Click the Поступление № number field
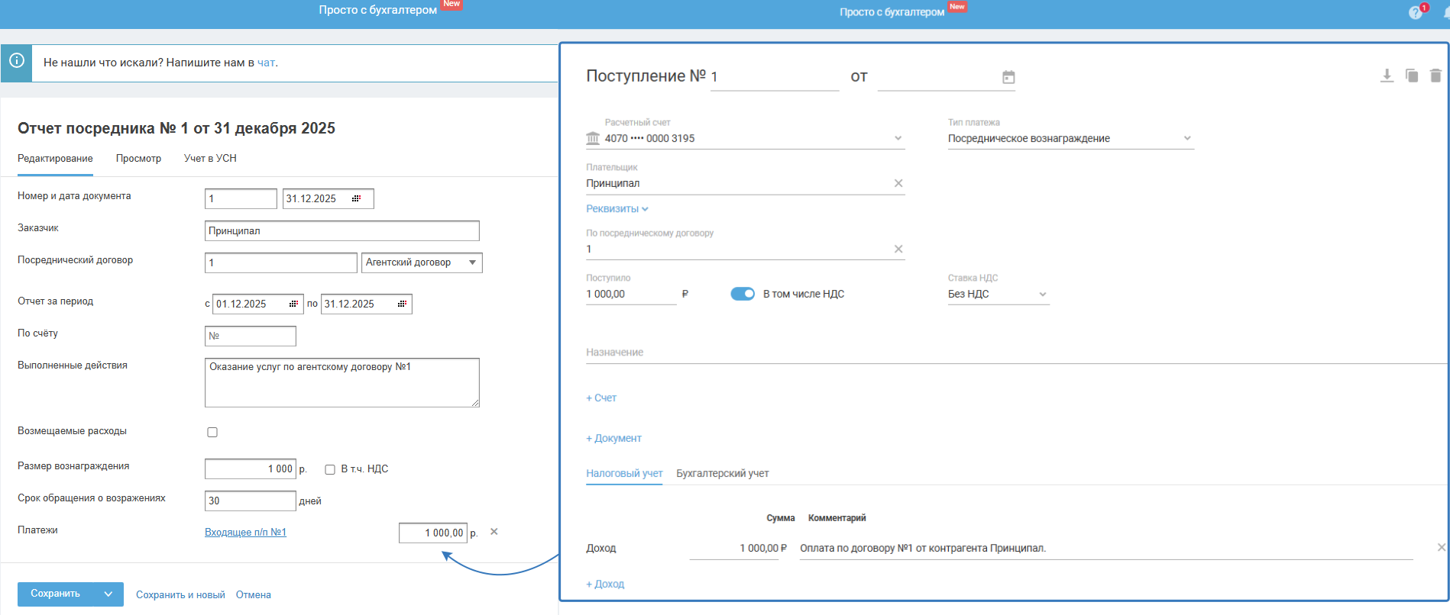The height and width of the screenshot is (615, 1450). [x=775, y=77]
